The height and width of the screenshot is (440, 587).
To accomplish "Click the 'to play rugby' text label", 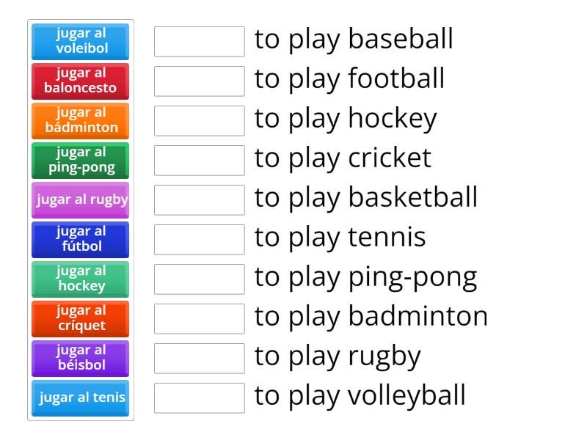I will point(338,356).
